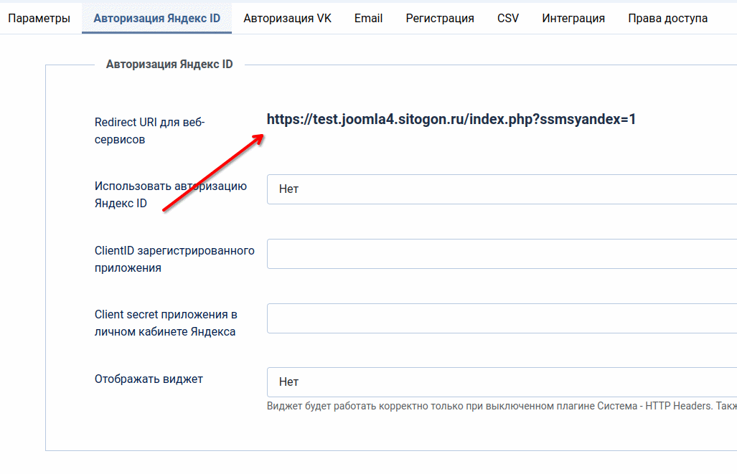Switch to the Параметры tab
The height and width of the screenshot is (474, 737).
(39, 19)
